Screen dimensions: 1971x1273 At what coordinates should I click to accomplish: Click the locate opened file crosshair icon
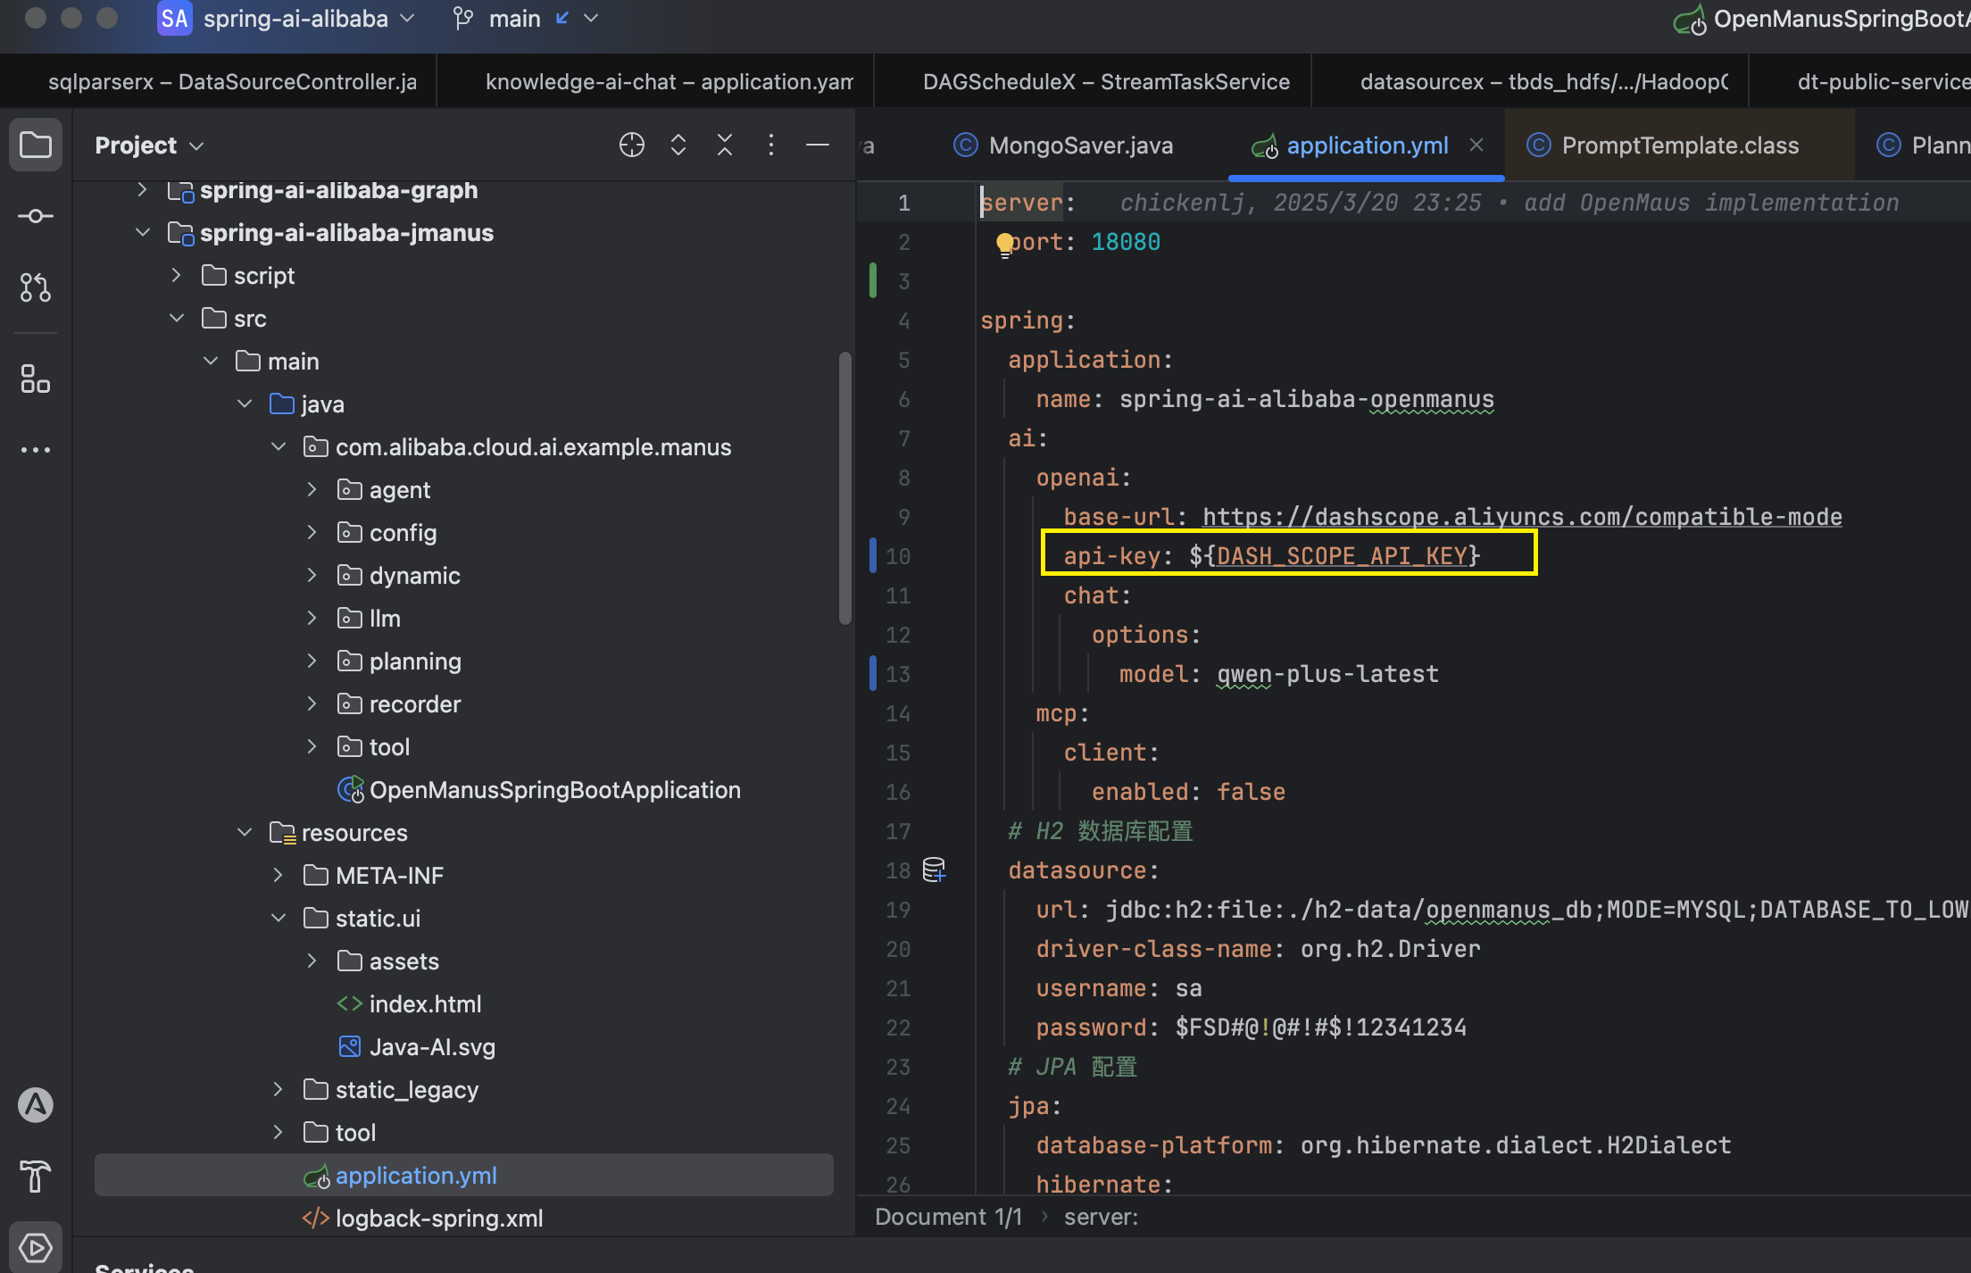point(632,145)
